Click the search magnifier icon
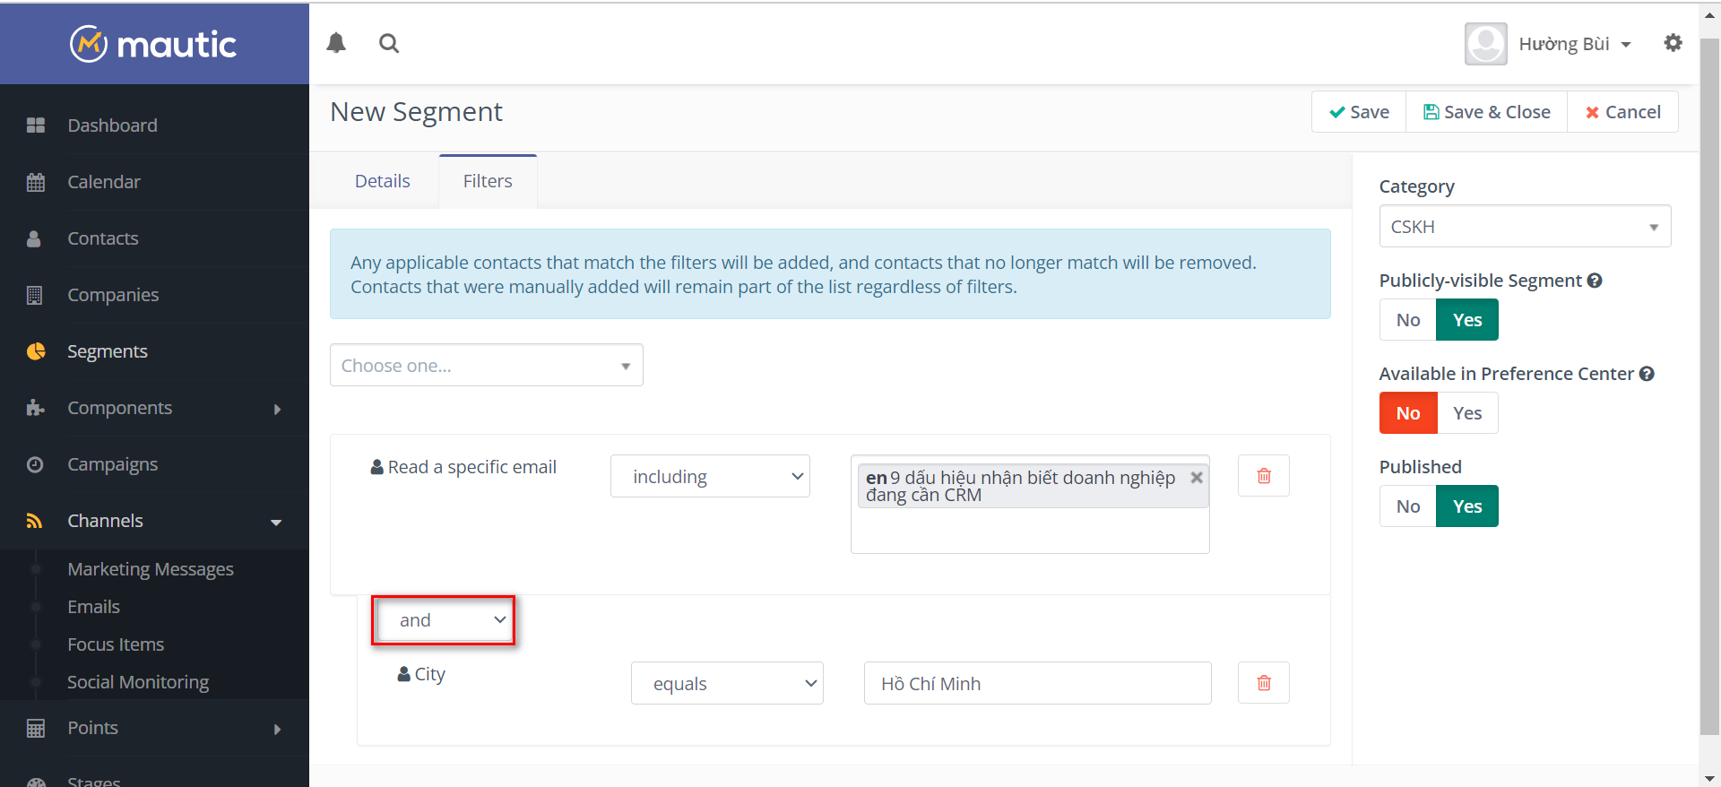1721x787 pixels. click(389, 43)
